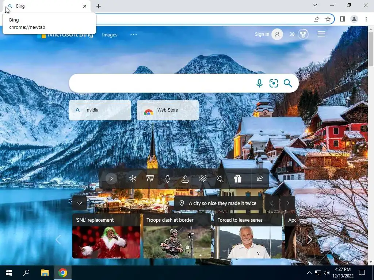This screenshot has width=374, height=280.
Task: Click Chrome icon in taskbar
Action: 63,273
